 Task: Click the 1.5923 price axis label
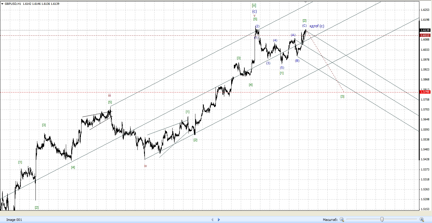(x=425, y=70)
